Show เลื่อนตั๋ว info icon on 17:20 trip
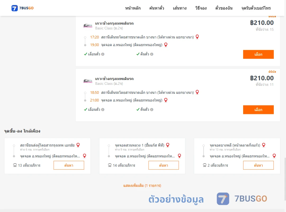This screenshot has width=286, height=212. 103,54
